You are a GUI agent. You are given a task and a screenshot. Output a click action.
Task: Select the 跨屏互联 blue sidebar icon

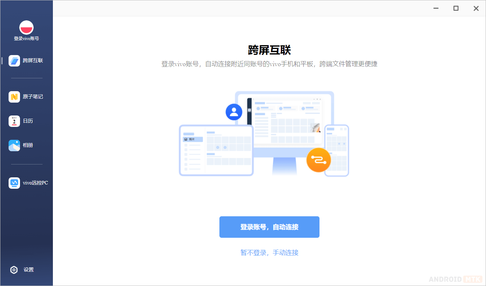(14, 61)
